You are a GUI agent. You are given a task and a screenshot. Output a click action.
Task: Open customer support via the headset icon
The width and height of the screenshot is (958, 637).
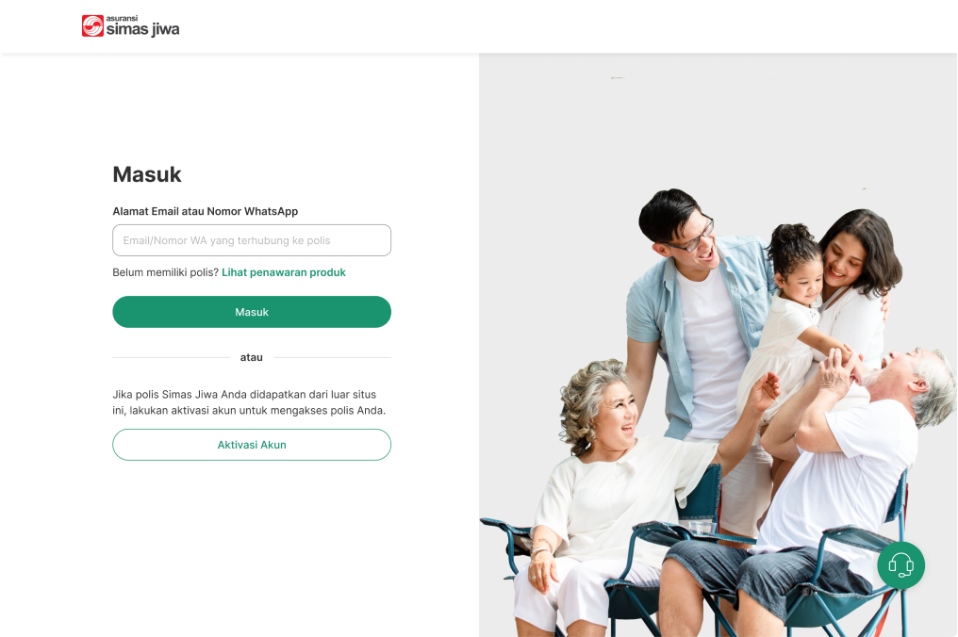click(900, 565)
